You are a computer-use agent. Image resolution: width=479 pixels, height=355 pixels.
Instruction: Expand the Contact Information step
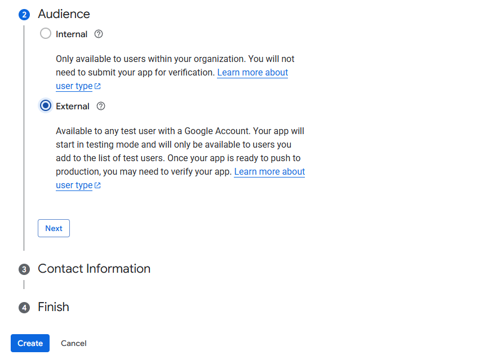point(94,269)
